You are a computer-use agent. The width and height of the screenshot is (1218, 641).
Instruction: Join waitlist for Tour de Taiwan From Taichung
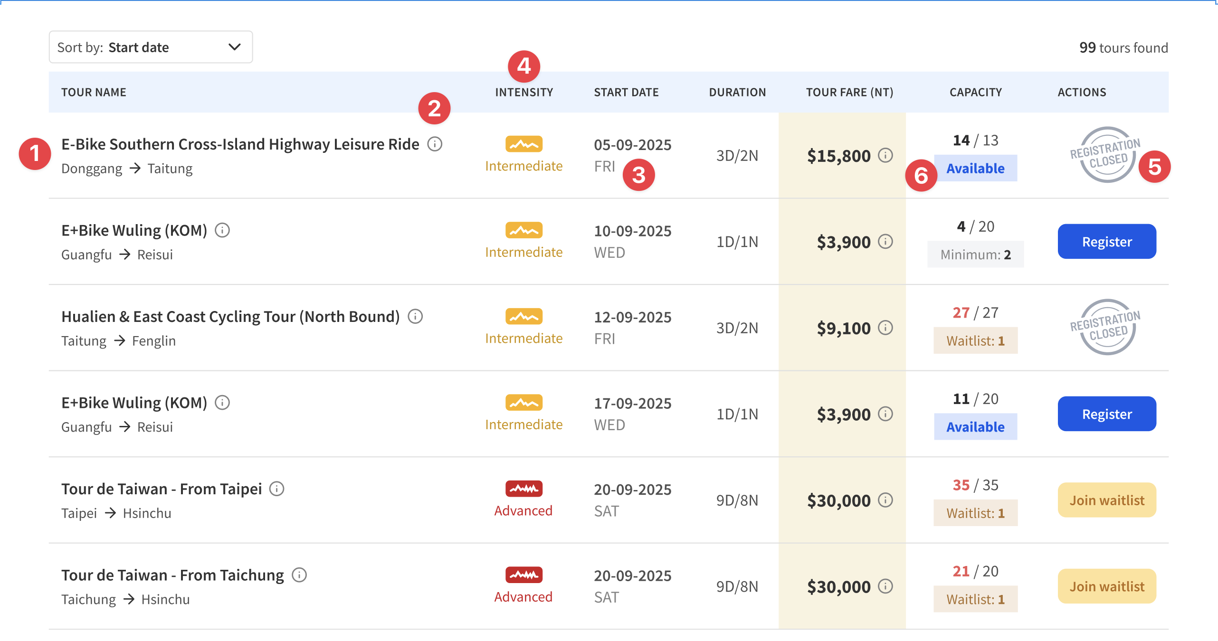click(1106, 586)
